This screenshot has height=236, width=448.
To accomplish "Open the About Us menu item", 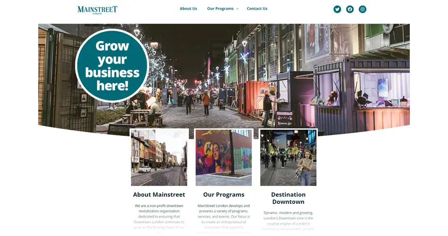I will [x=188, y=8].
